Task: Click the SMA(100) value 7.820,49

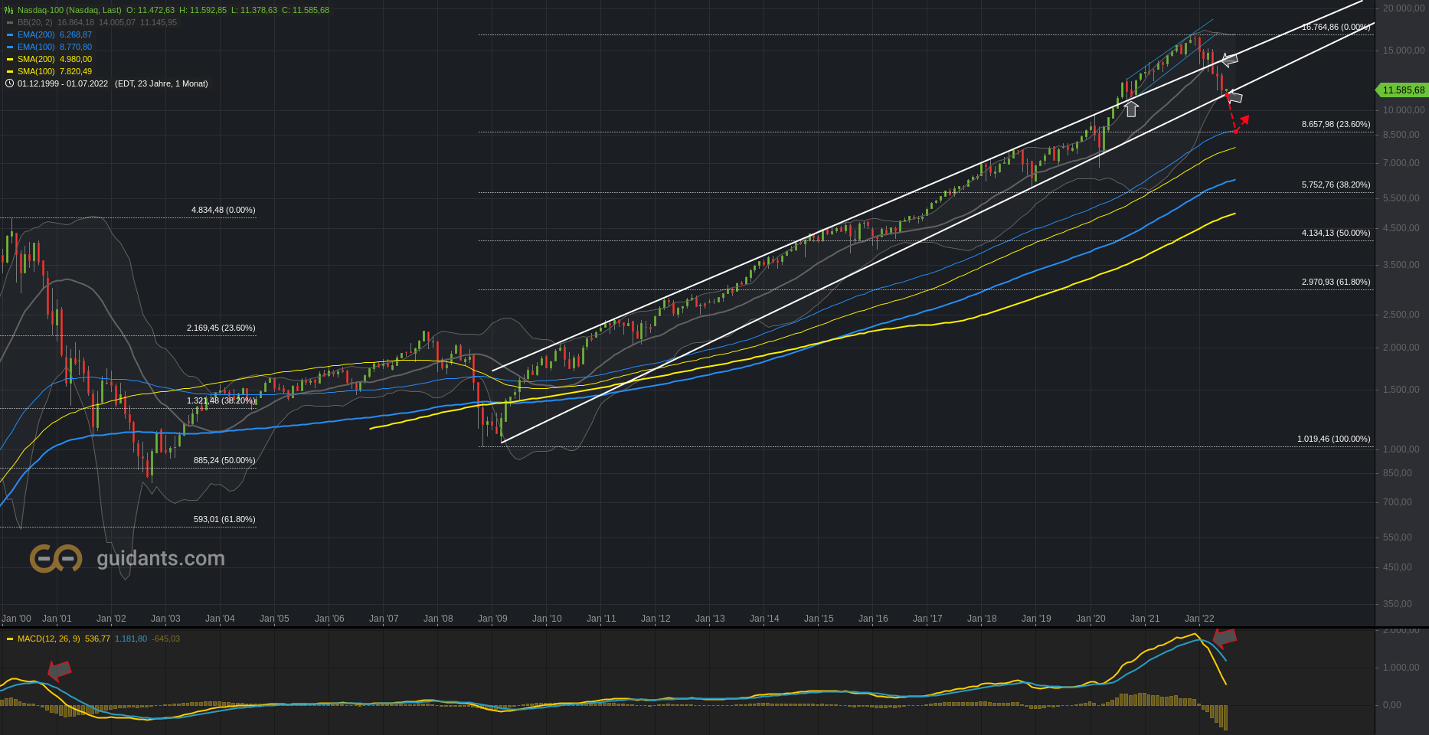Action: point(76,71)
